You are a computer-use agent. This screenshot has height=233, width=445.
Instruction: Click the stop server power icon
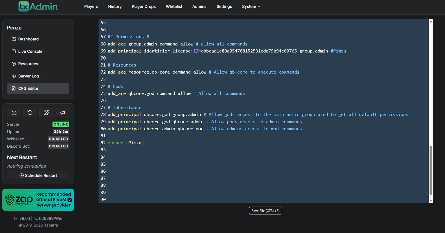pos(14,113)
